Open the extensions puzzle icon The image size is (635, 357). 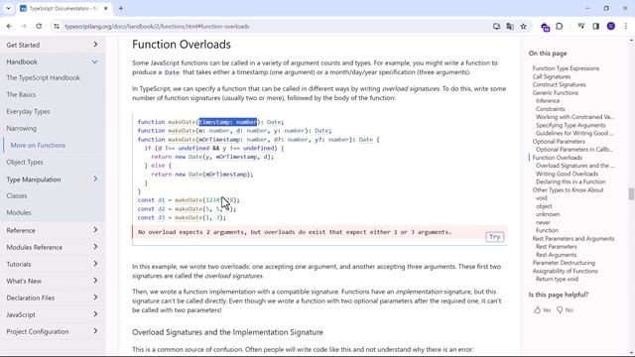560,27
